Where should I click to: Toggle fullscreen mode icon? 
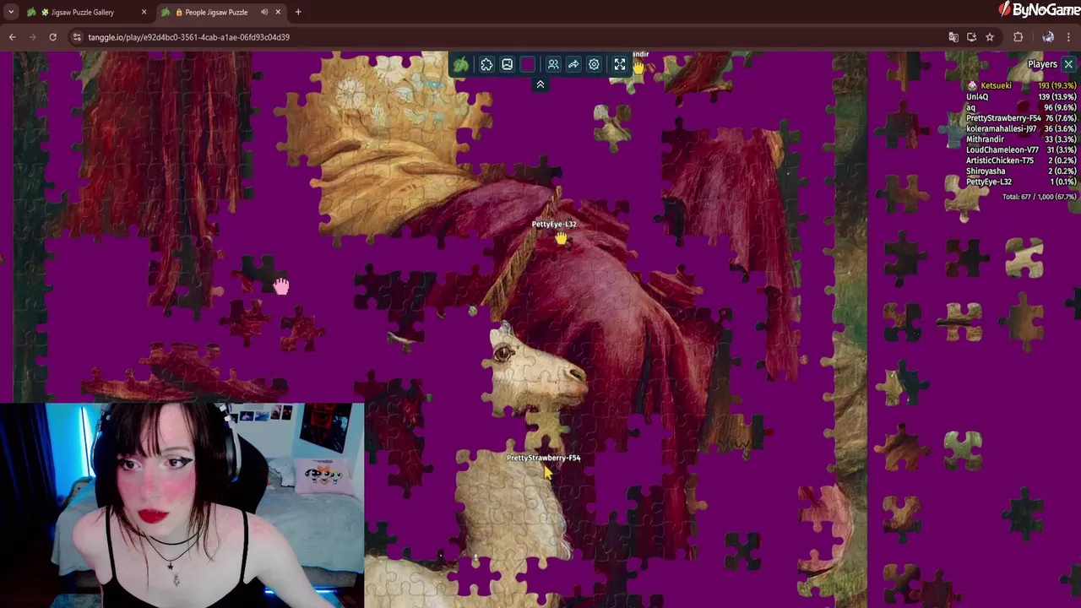click(620, 64)
